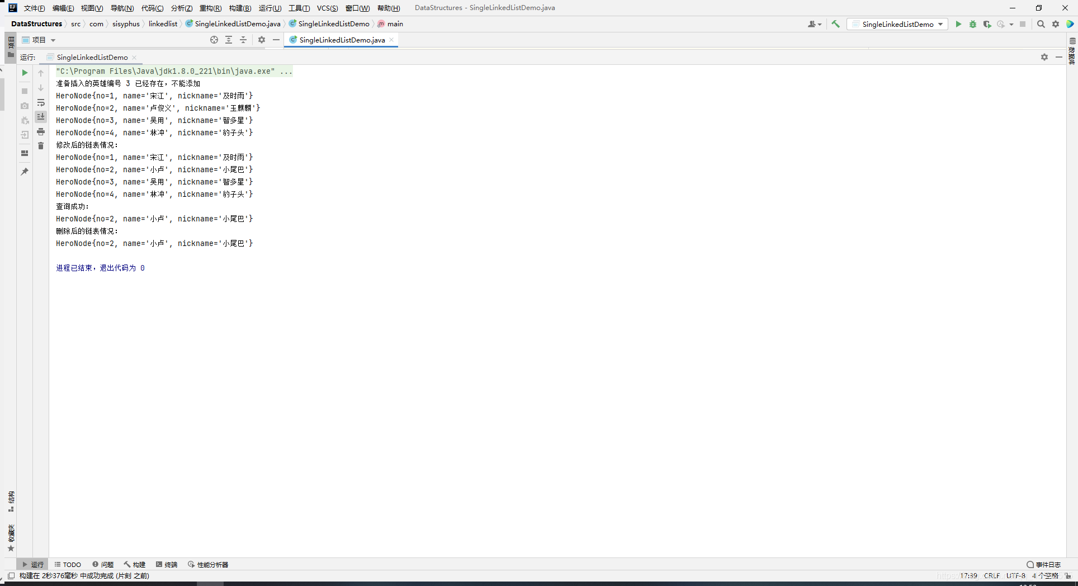The width and height of the screenshot is (1078, 586).
Task: Select opened file target icon in project panel
Action: [x=214, y=40]
